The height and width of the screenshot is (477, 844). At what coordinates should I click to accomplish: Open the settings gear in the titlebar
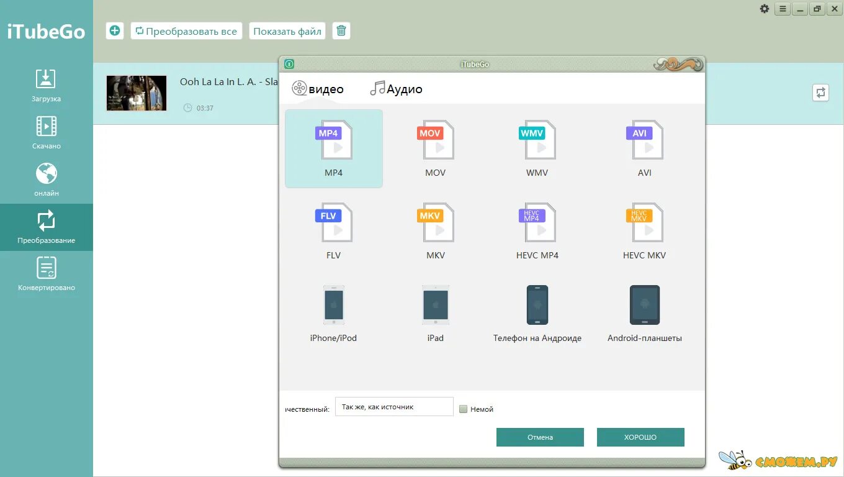pyautogui.click(x=765, y=9)
